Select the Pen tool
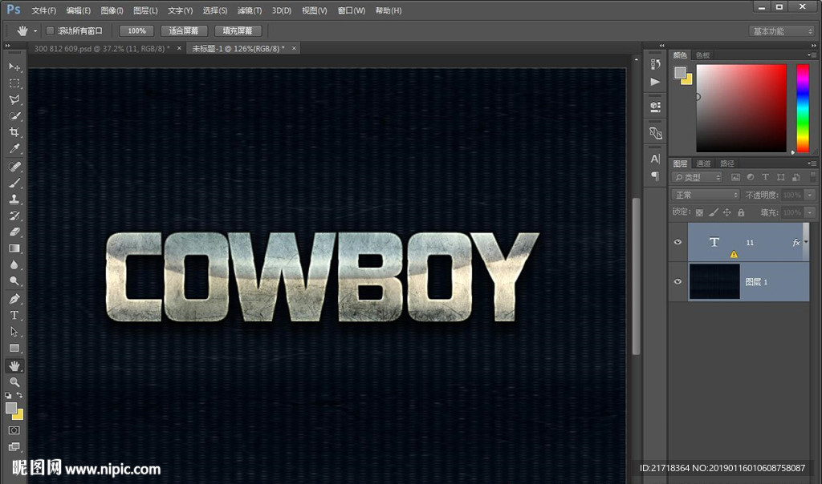 point(14,299)
